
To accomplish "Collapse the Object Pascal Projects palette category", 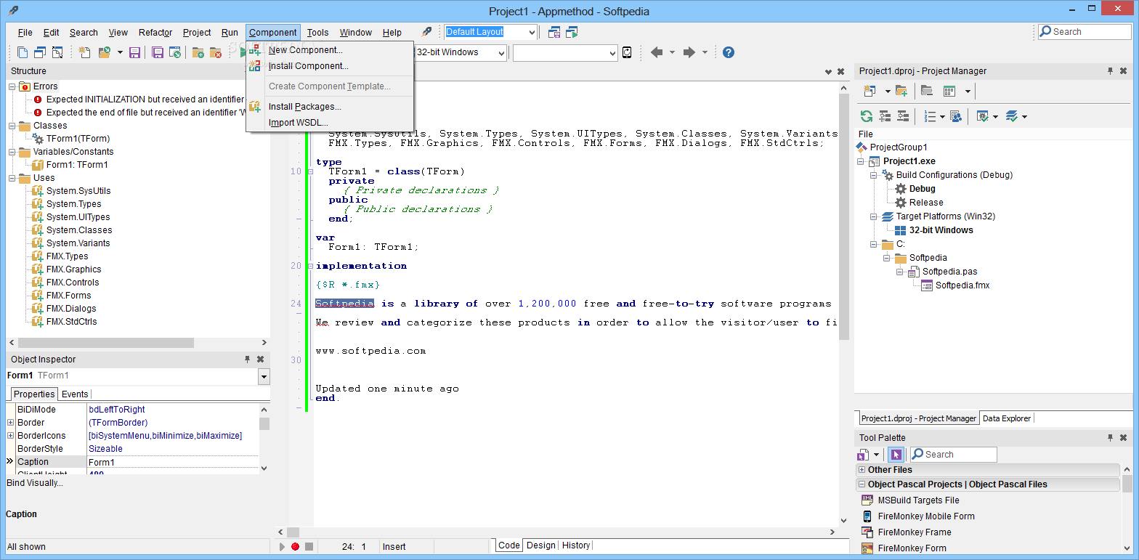I will [862, 484].
